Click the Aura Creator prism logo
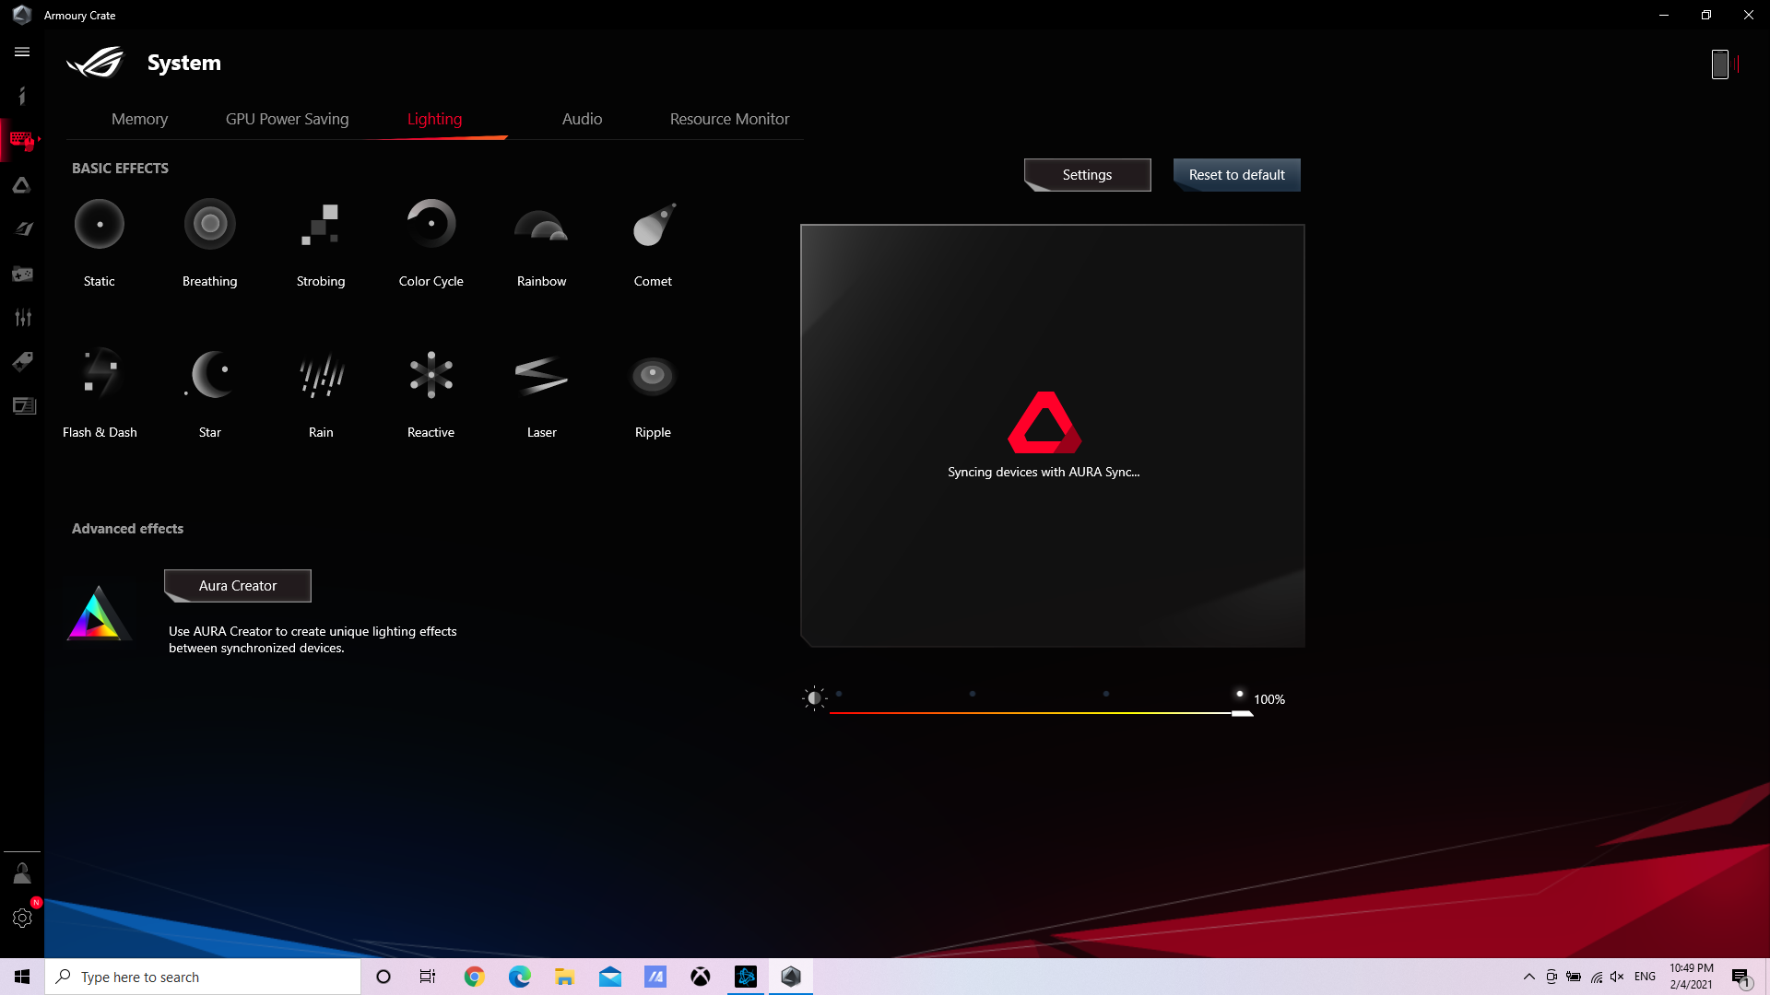The image size is (1770, 995). [x=98, y=614]
